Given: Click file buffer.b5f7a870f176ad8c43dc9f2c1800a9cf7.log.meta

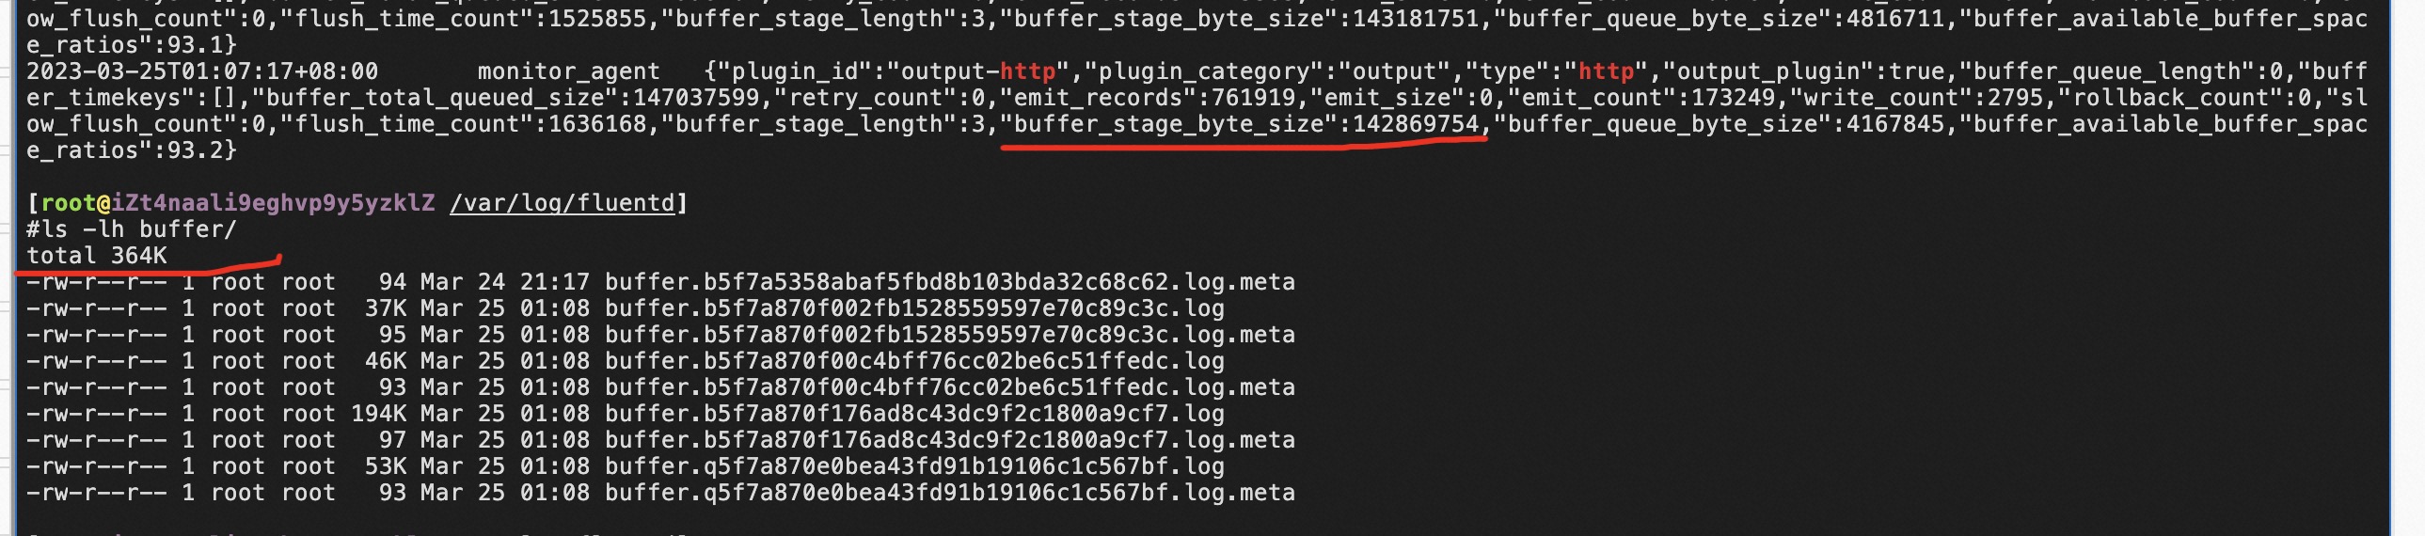Looking at the screenshot, I should click(950, 440).
